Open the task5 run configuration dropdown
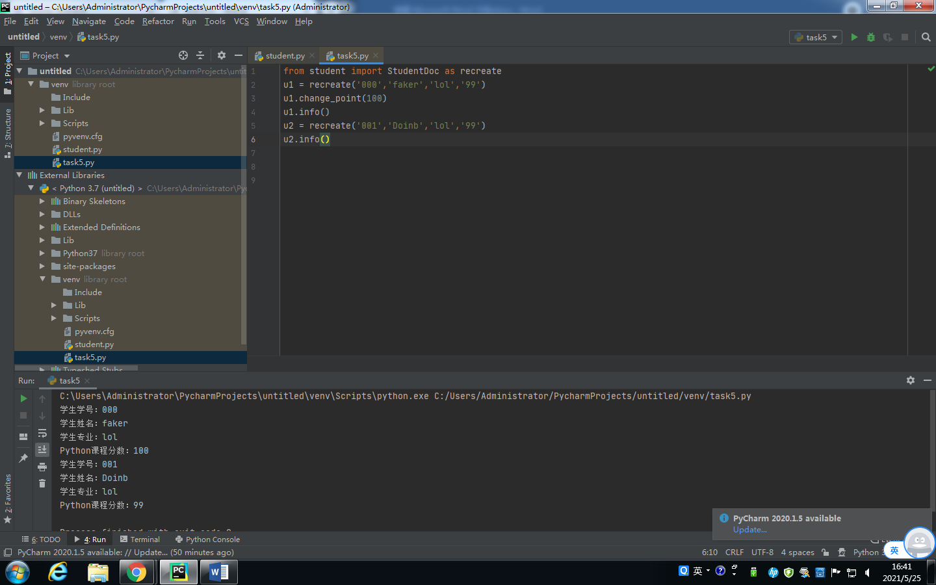The width and height of the screenshot is (936, 585). [815, 37]
